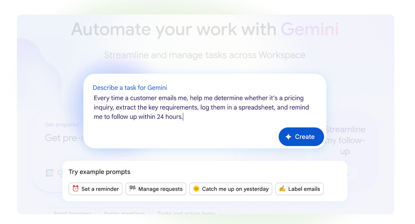Click the Streamline and manage tasks across Workspace subtitle
Image resolution: width=415 pixels, height=224 pixels.
click(205, 55)
